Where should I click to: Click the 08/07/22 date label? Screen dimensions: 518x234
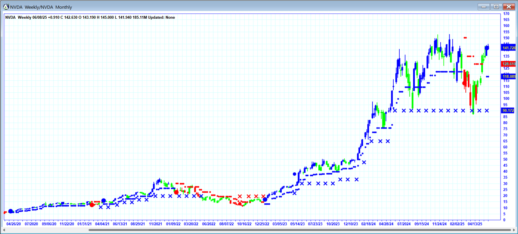[226, 224]
